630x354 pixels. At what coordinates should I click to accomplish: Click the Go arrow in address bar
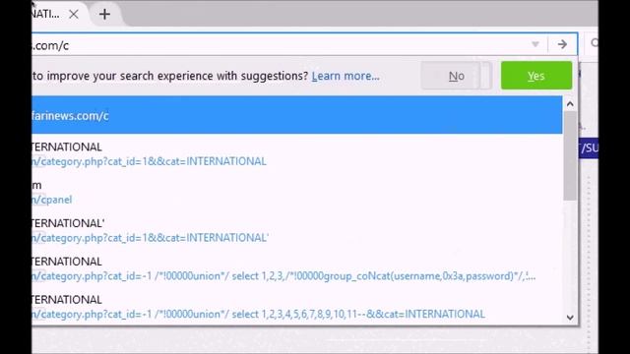click(562, 44)
